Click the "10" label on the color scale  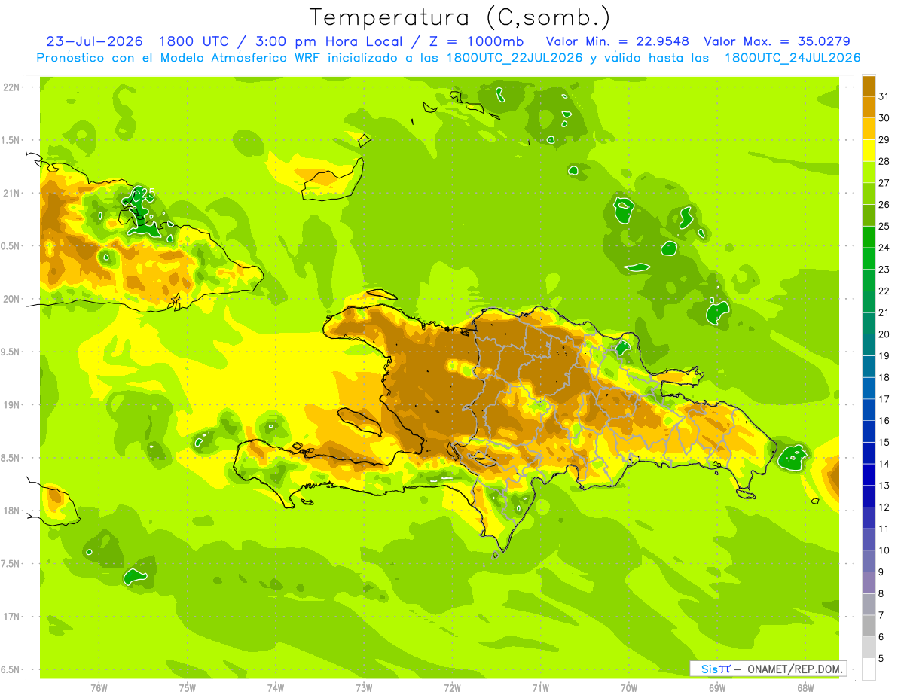pos(883,550)
